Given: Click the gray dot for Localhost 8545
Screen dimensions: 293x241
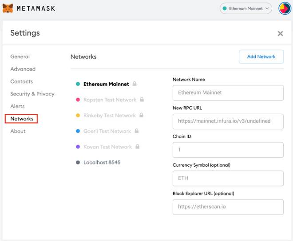Looking at the screenshot, I should (x=78, y=162).
